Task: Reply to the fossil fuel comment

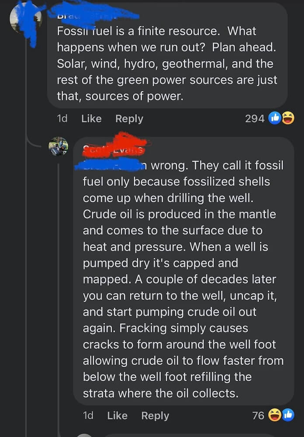Action: [x=129, y=118]
